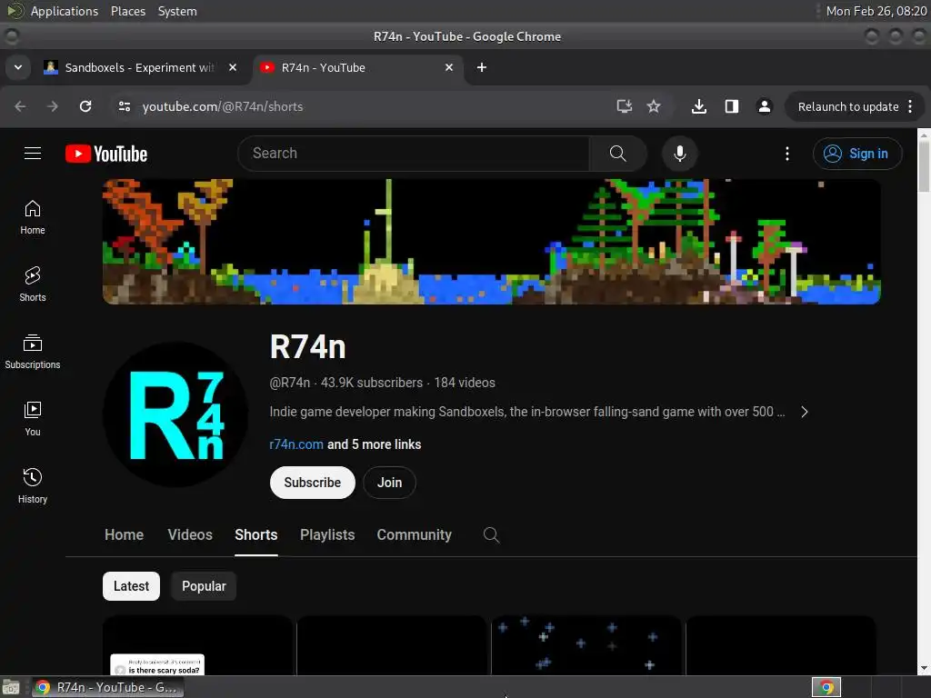Click the search magnifier button
Image resolution: width=931 pixels, height=698 pixels.
(617, 153)
